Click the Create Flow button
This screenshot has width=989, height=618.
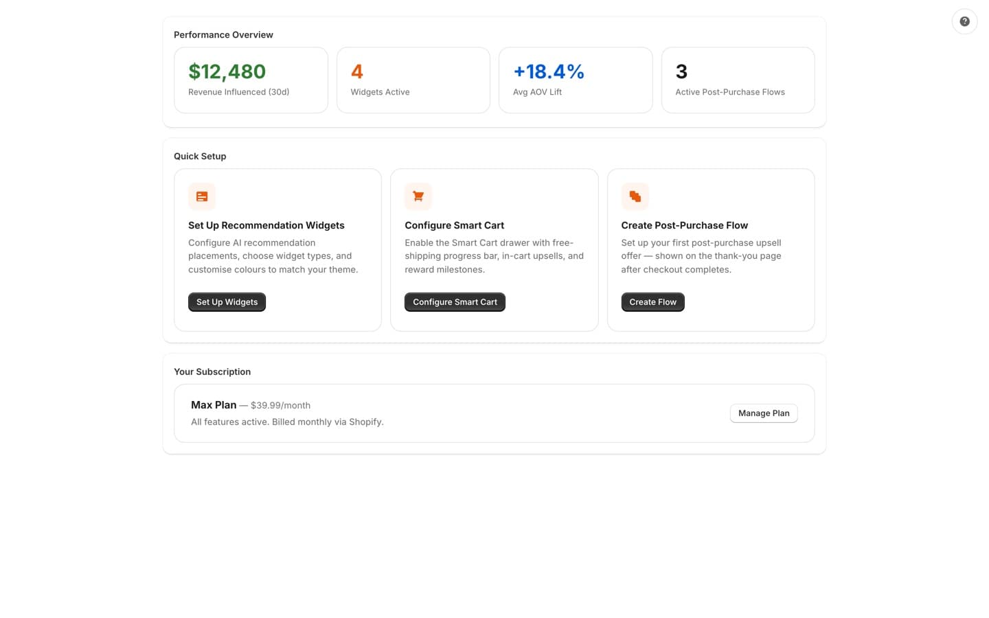[652, 302]
